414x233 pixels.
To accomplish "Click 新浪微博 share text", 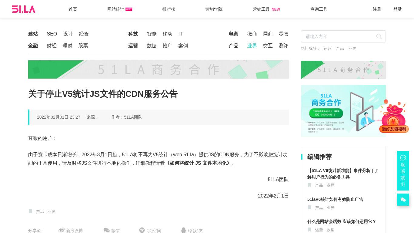I will pyautogui.click(x=75, y=231).
